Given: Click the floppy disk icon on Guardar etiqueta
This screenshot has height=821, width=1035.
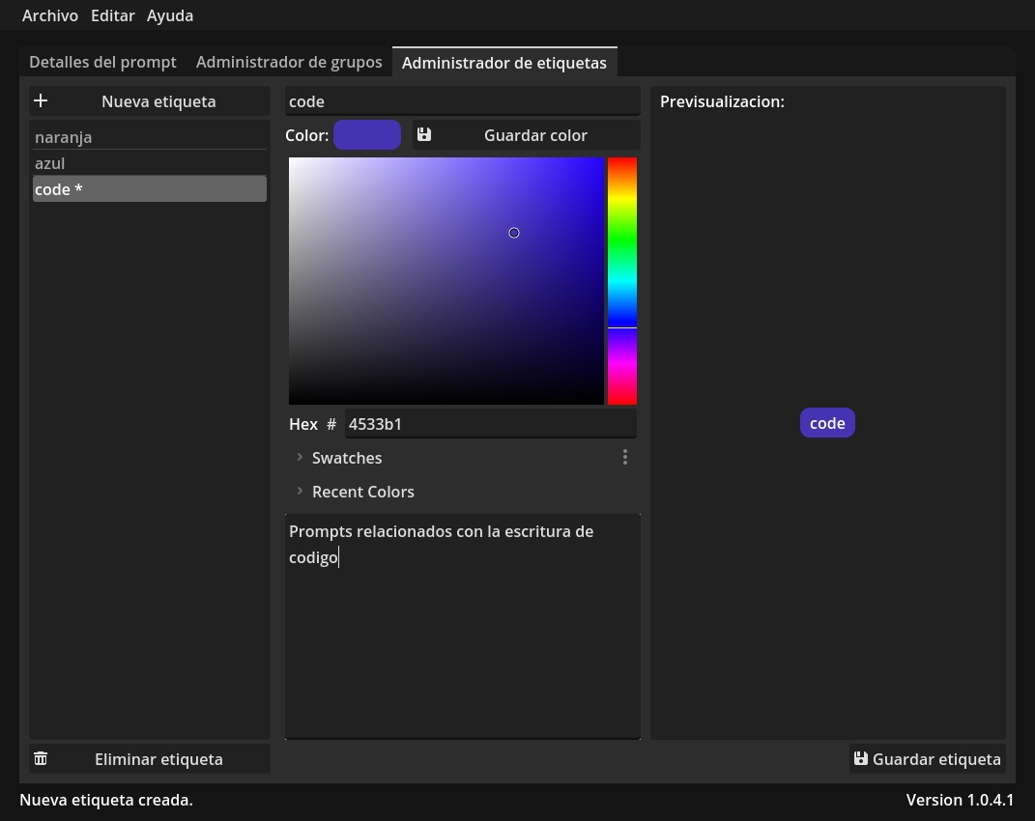Looking at the screenshot, I should [x=861, y=758].
